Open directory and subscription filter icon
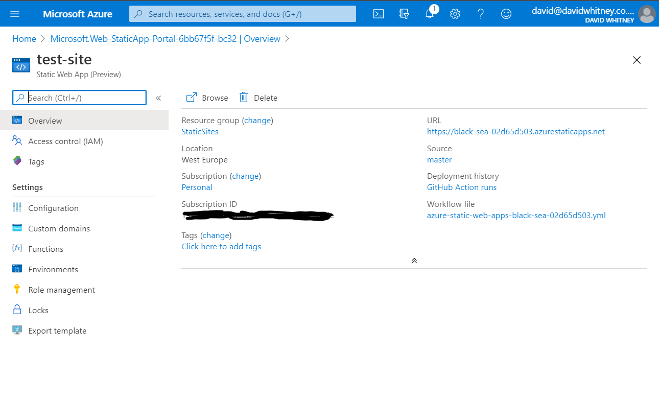This screenshot has height=402, width=659. pyautogui.click(x=404, y=14)
